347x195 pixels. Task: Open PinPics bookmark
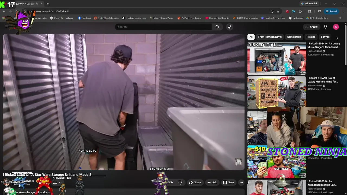(189, 18)
